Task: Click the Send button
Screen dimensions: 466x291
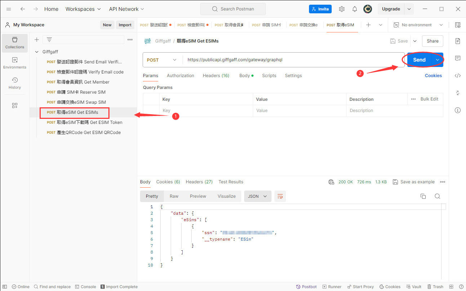Action: [x=419, y=60]
